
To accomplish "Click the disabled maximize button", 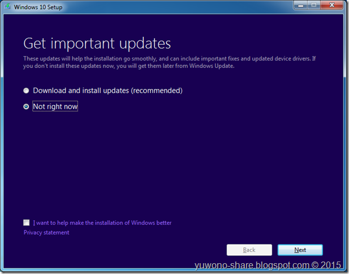I will [314, 5].
